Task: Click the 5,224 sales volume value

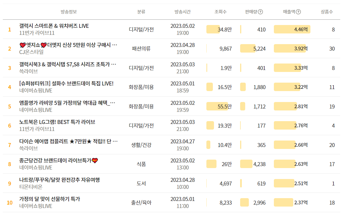Action: pos(260,49)
